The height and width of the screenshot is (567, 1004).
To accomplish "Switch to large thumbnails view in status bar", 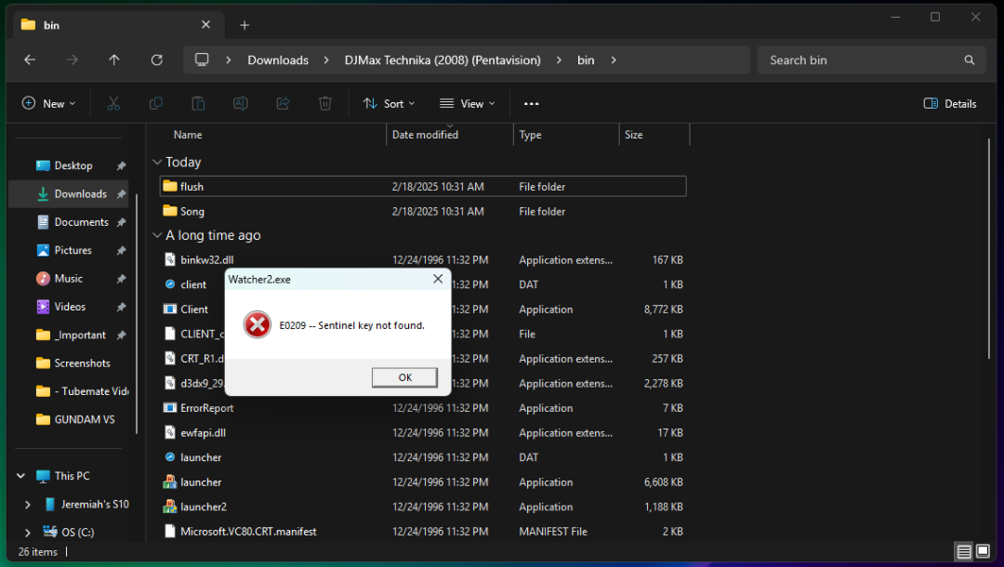I will point(983,552).
